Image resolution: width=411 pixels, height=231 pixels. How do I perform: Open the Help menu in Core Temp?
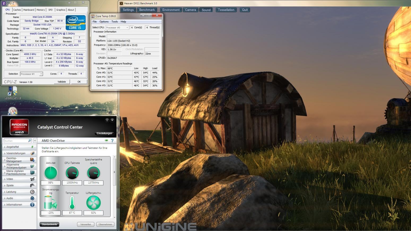point(123,22)
